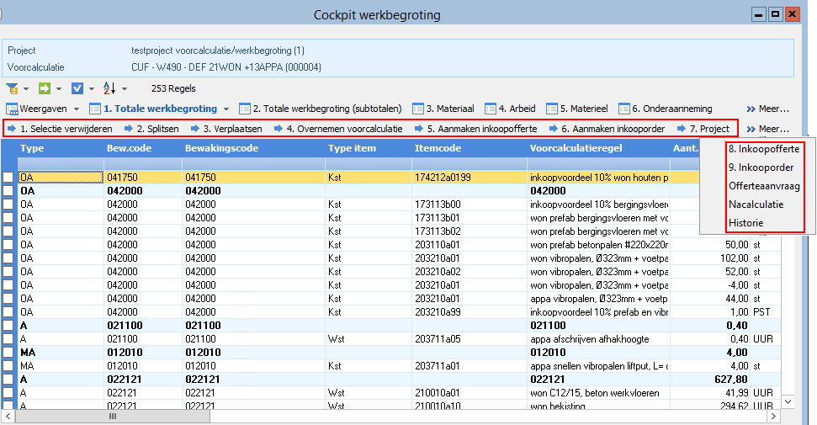The image size is (817, 425).
Task: Select quantity cell '627,80'
Action: pyautogui.click(x=710, y=379)
